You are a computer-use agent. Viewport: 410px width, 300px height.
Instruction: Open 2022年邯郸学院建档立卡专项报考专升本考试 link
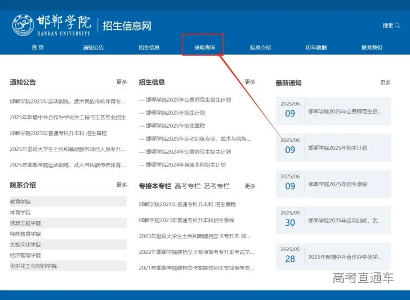tap(197, 252)
